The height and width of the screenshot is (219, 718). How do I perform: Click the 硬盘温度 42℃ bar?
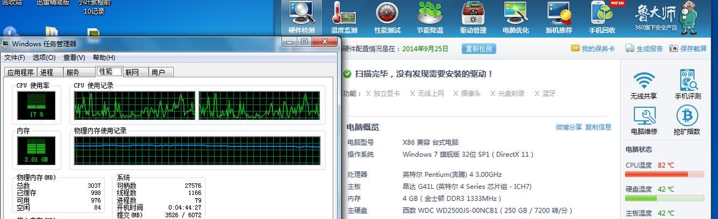665,199
